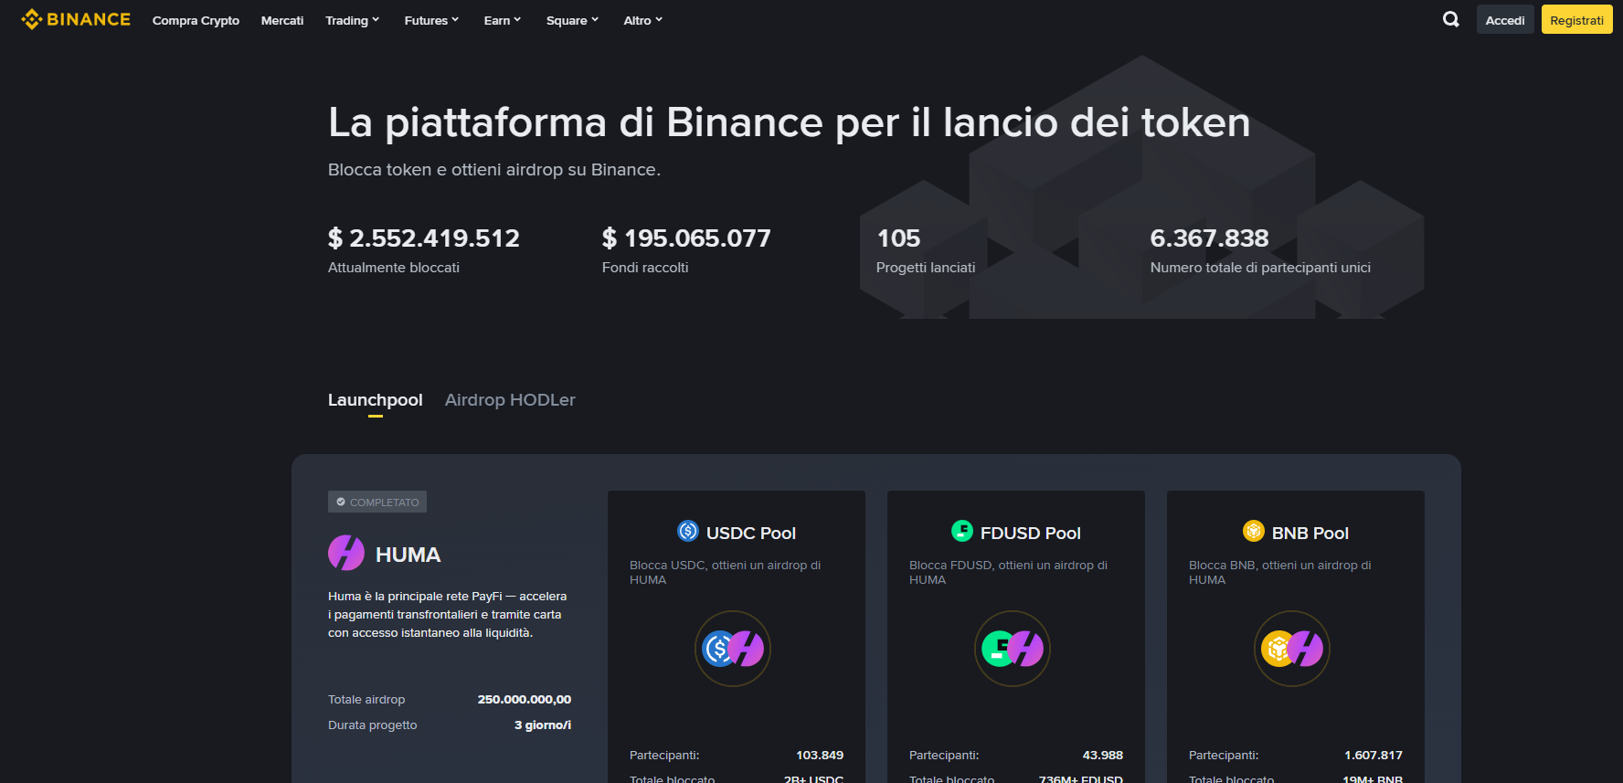Image resolution: width=1623 pixels, height=783 pixels.
Task: Click 'Blocca USDC, ottieni un airdrop di HUMA'
Action: (x=726, y=572)
